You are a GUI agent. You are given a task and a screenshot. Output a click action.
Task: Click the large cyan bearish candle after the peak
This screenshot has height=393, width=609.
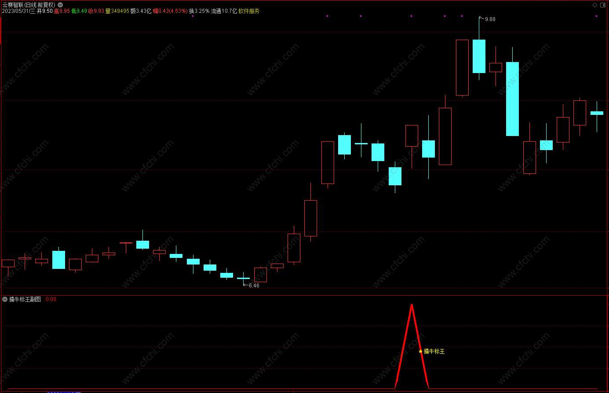click(x=512, y=99)
